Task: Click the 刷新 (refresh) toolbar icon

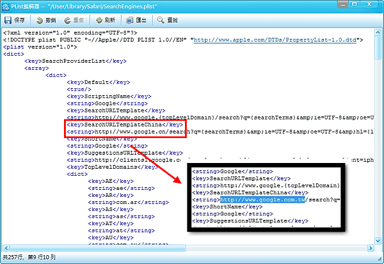Action: coord(99,20)
